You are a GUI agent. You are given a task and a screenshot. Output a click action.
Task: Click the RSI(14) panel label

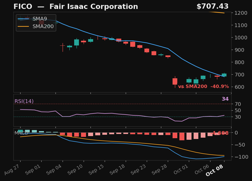coord(24,101)
